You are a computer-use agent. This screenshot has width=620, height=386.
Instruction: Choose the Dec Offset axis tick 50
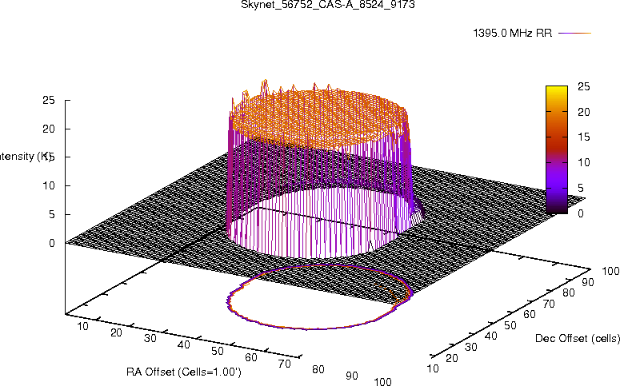[x=510, y=325]
